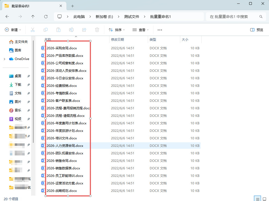Switch to large thumbnails view in status bar
The height and width of the screenshot is (201, 269).
click(x=264, y=199)
